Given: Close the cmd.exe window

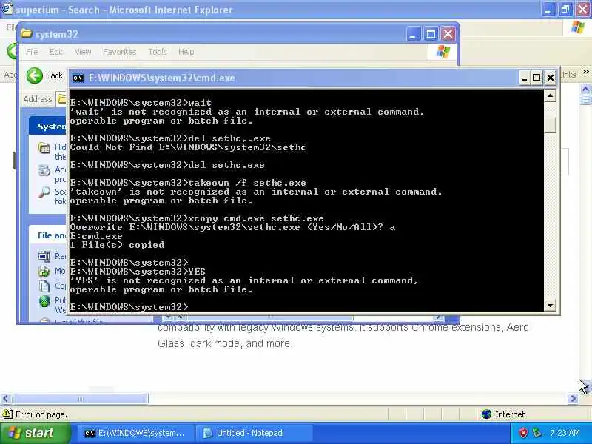Looking at the screenshot, I should (x=550, y=78).
